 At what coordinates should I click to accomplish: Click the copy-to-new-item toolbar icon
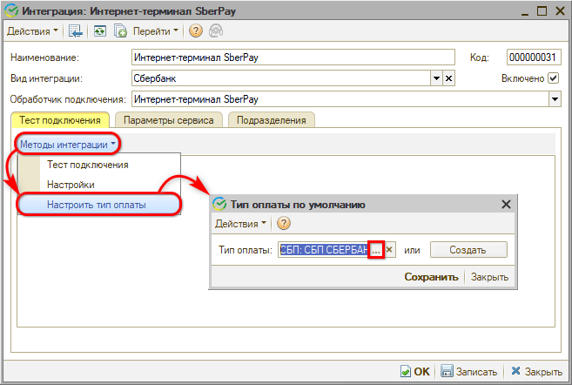[120, 31]
